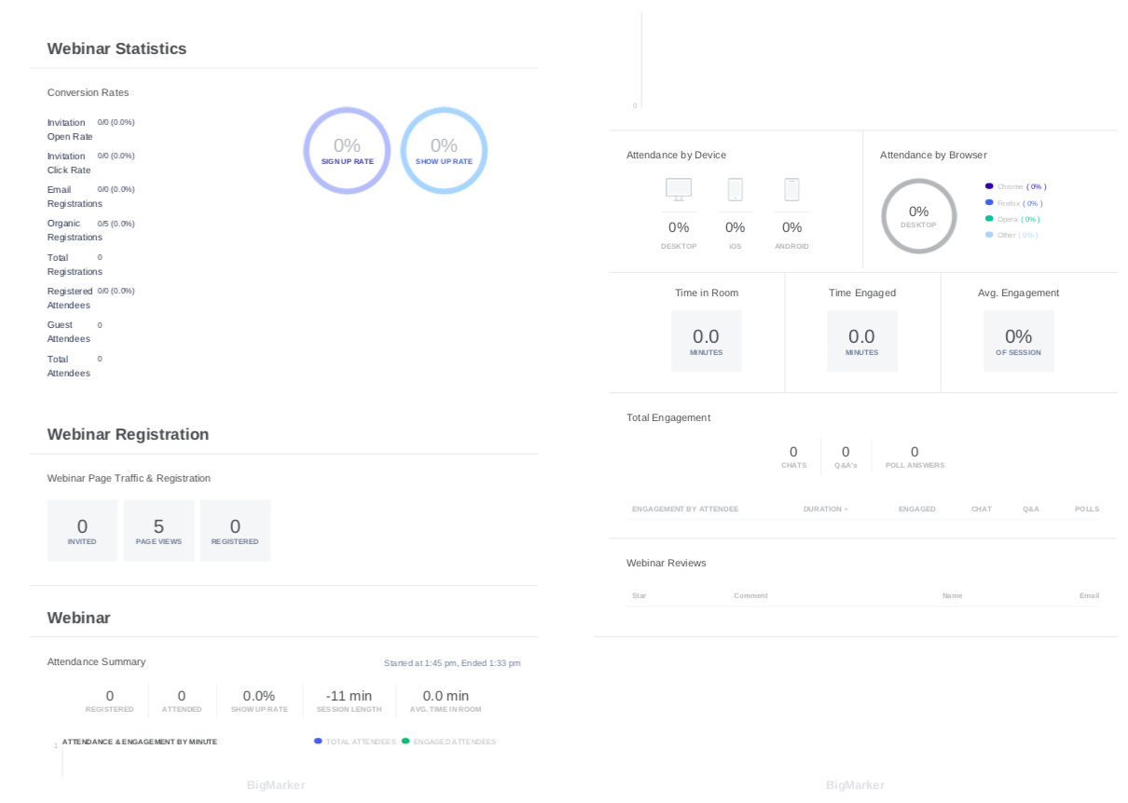Click the Star column in Webinar Reviews
Screen dimensions: 1128x803
click(640, 596)
